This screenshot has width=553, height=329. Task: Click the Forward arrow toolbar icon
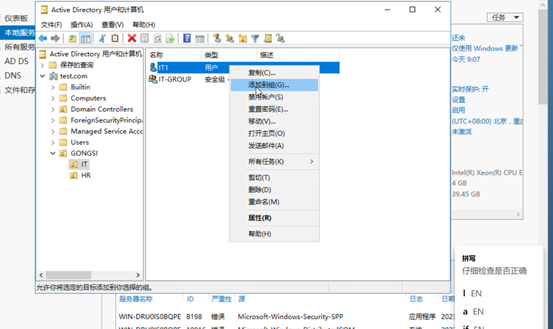point(55,38)
